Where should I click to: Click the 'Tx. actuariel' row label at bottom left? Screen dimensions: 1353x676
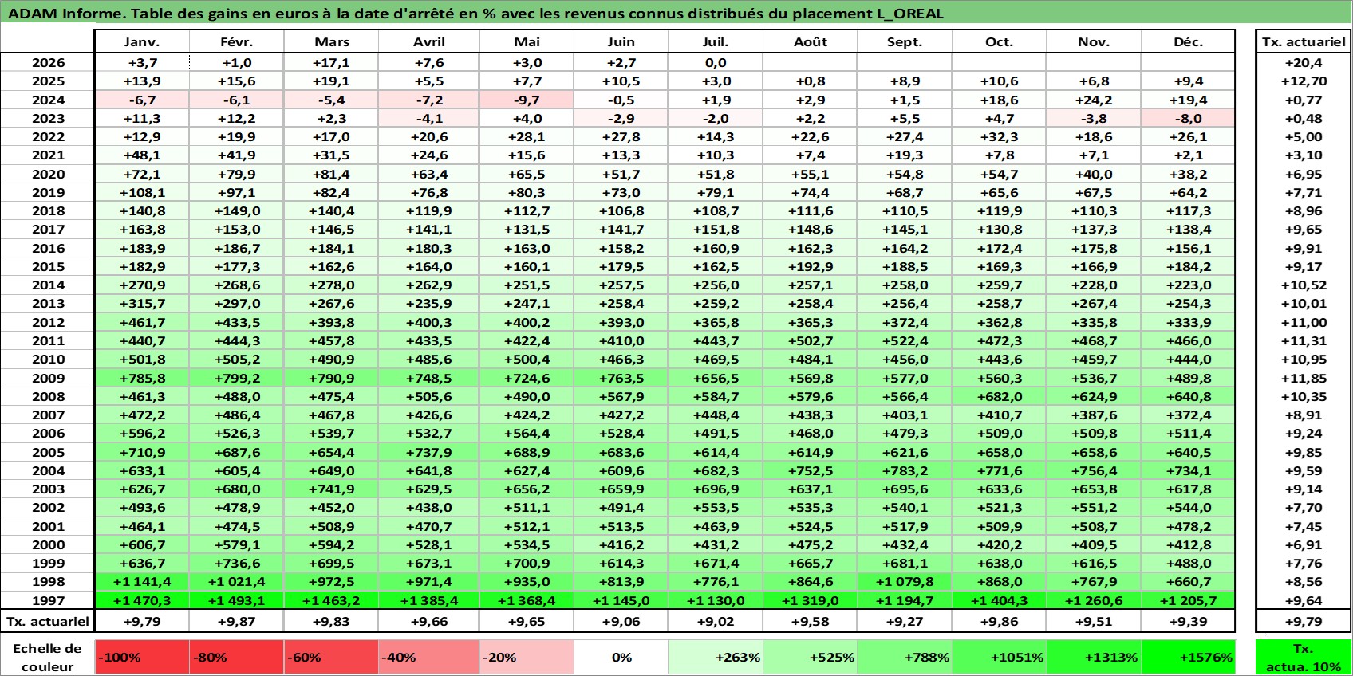click(x=48, y=621)
